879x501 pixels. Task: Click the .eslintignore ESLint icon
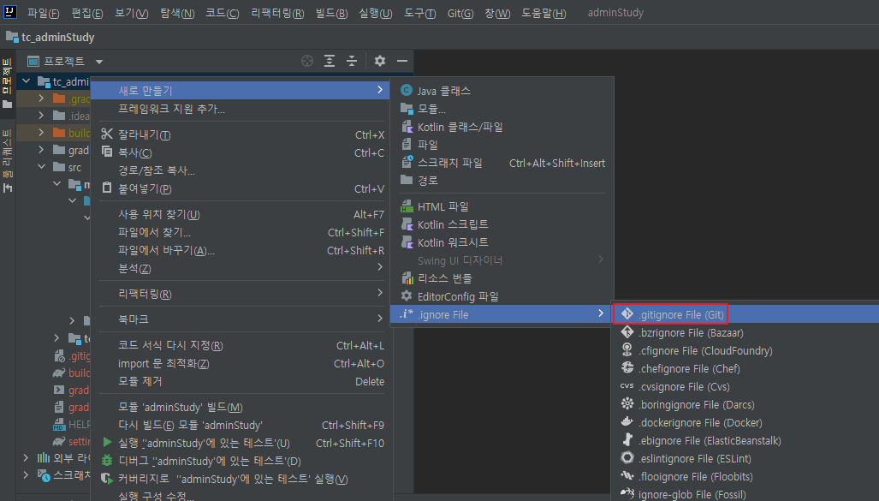pyautogui.click(x=627, y=458)
